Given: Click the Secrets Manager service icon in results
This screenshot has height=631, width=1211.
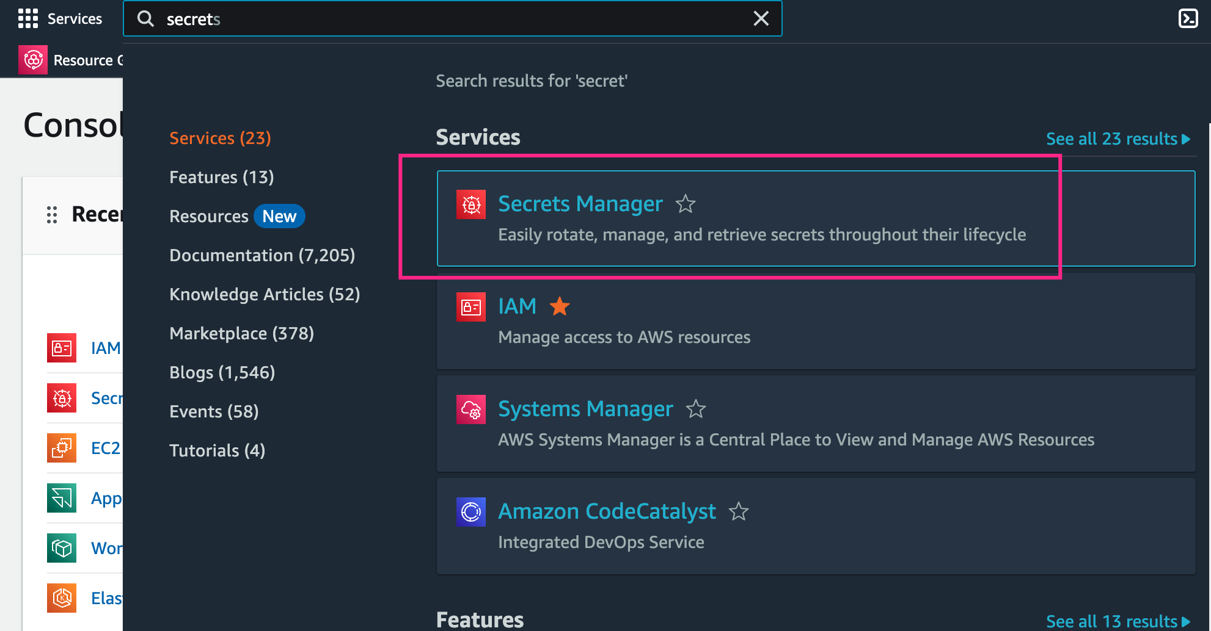Looking at the screenshot, I should (471, 204).
